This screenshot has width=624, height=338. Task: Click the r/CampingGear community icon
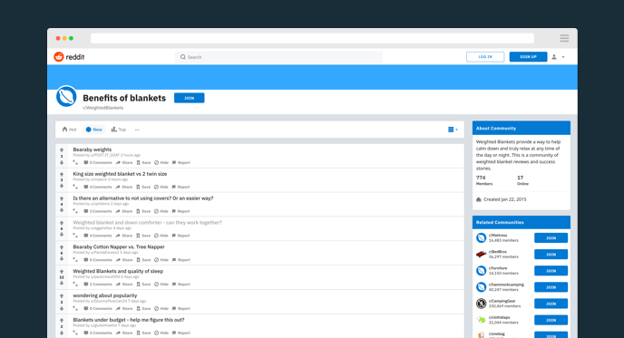pyautogui.click(x=481, y=304)
